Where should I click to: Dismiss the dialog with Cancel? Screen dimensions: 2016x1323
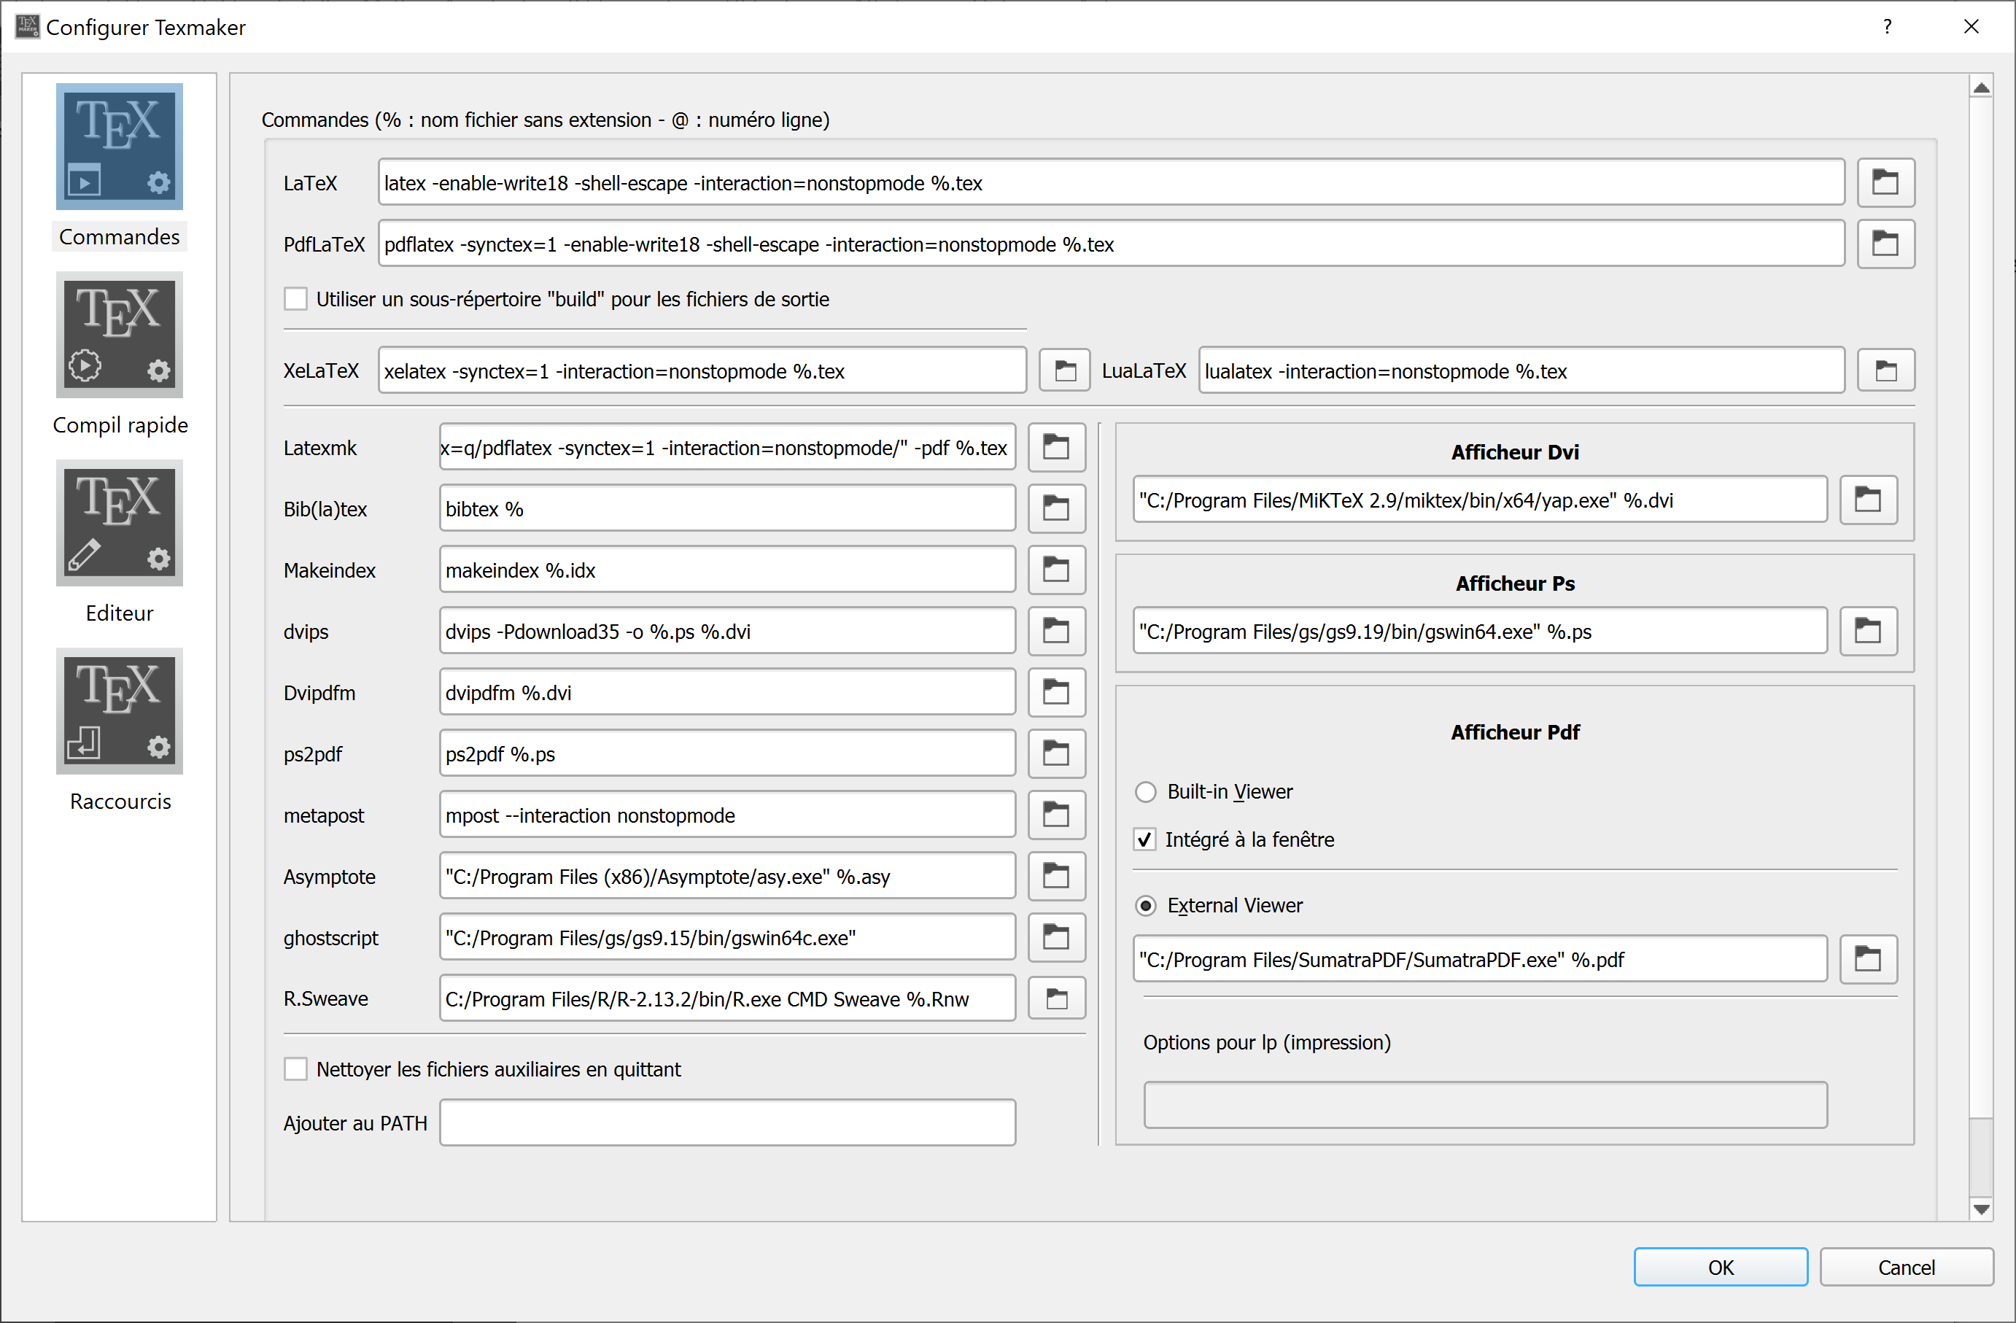pos(1906,1267)
